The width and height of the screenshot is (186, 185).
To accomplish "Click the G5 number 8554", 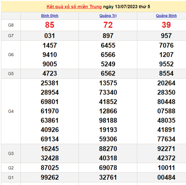I will pos(166,74).
